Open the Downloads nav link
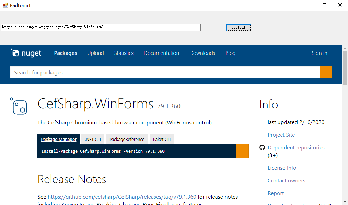The image size is (348, 205). (x=202, y=53)
